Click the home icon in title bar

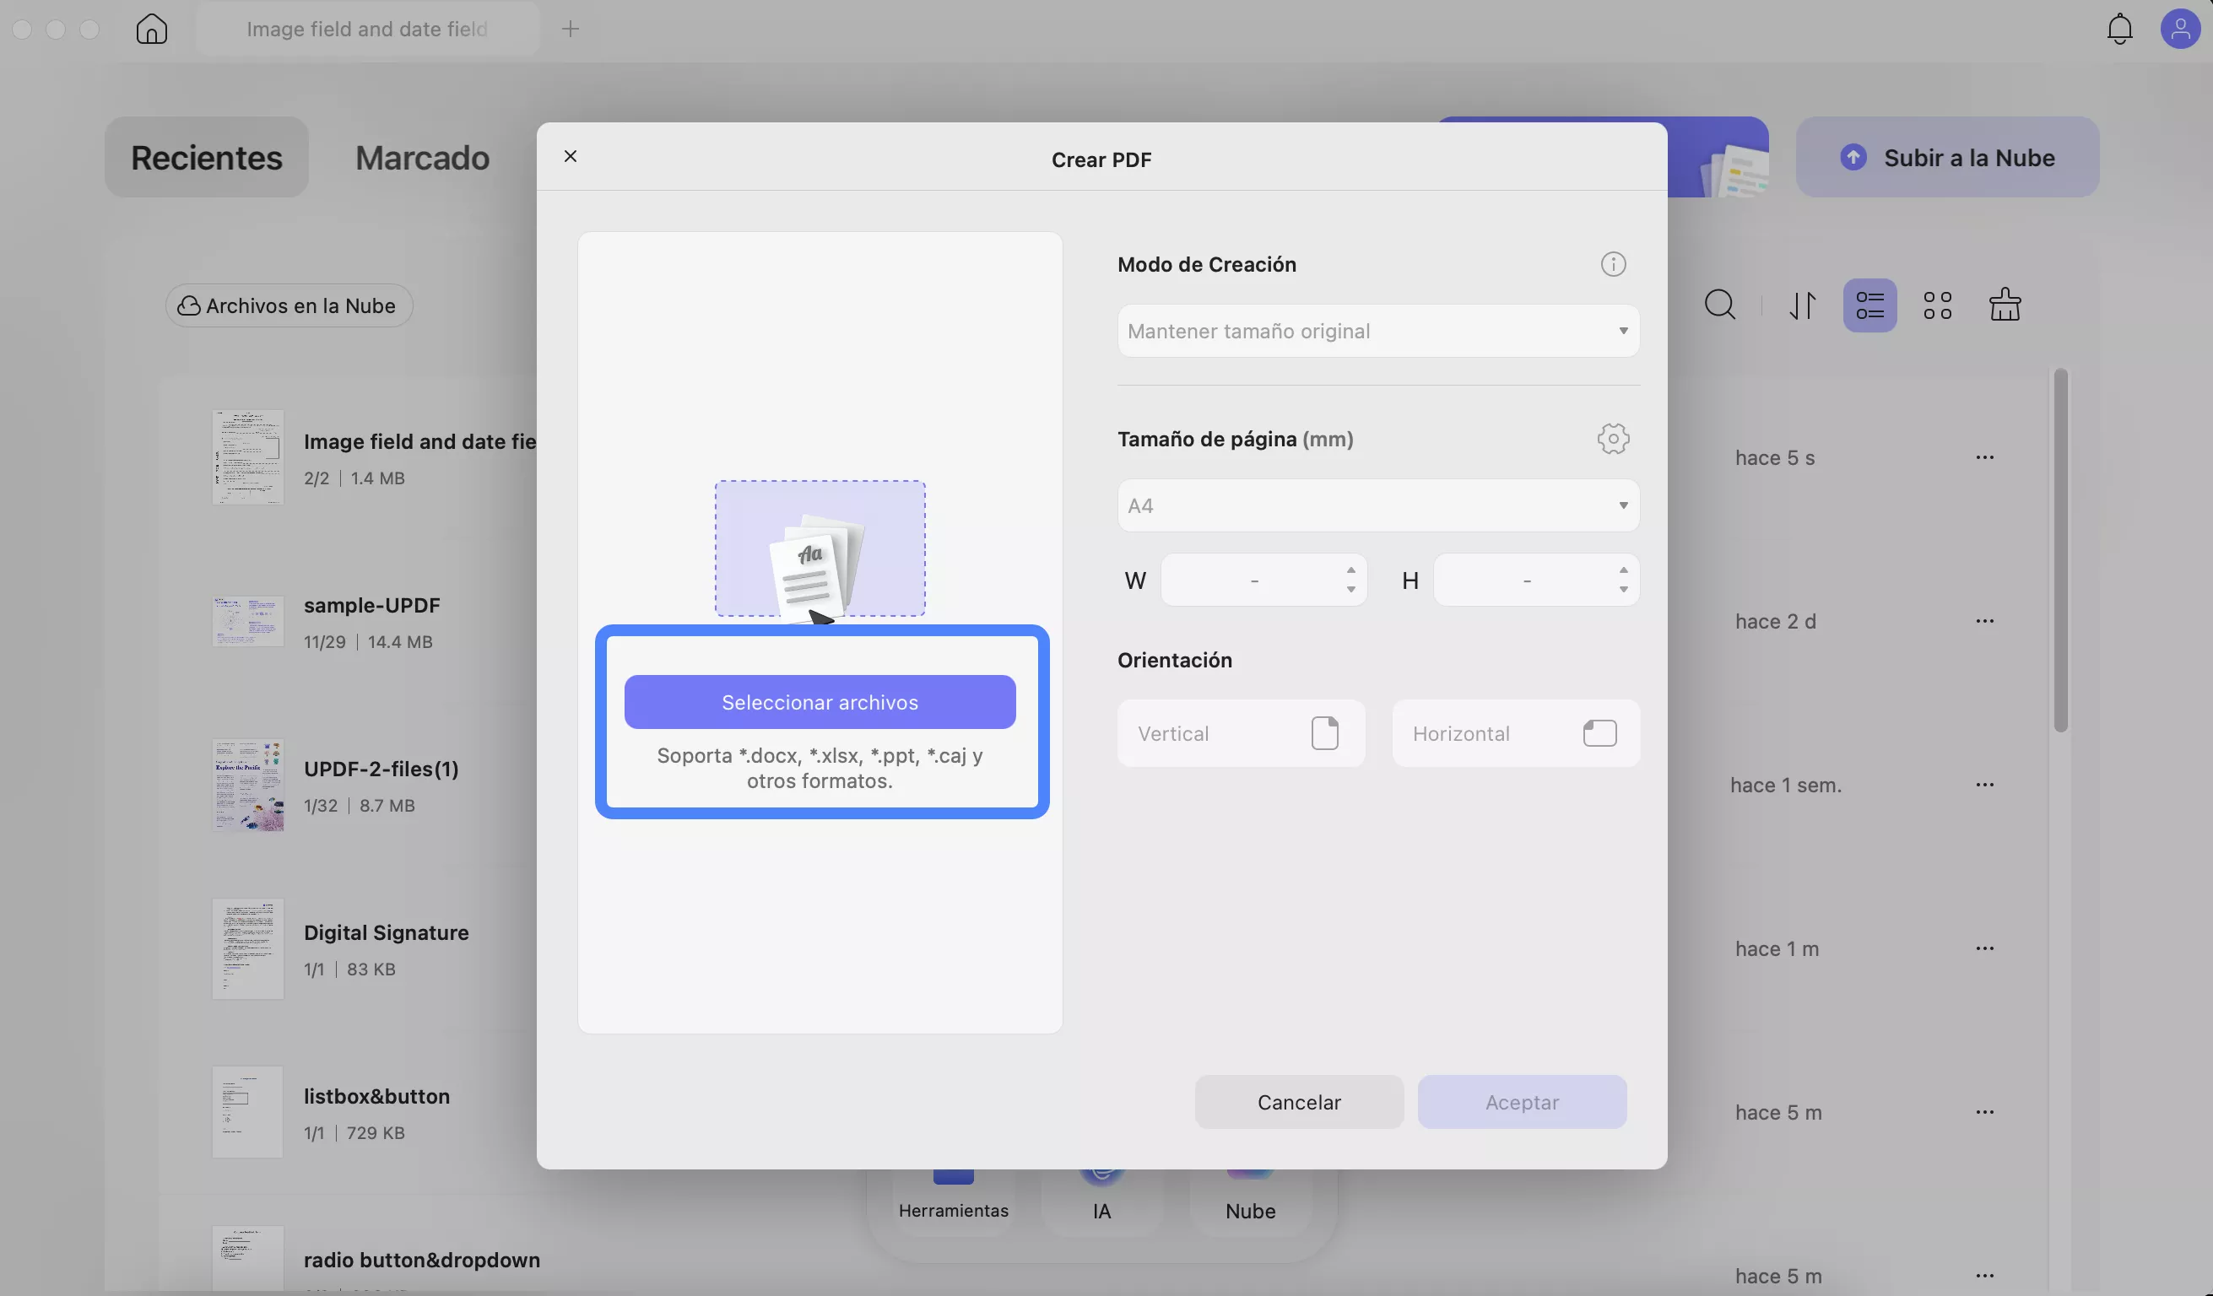pyautogui.click(x=152, y=29)
